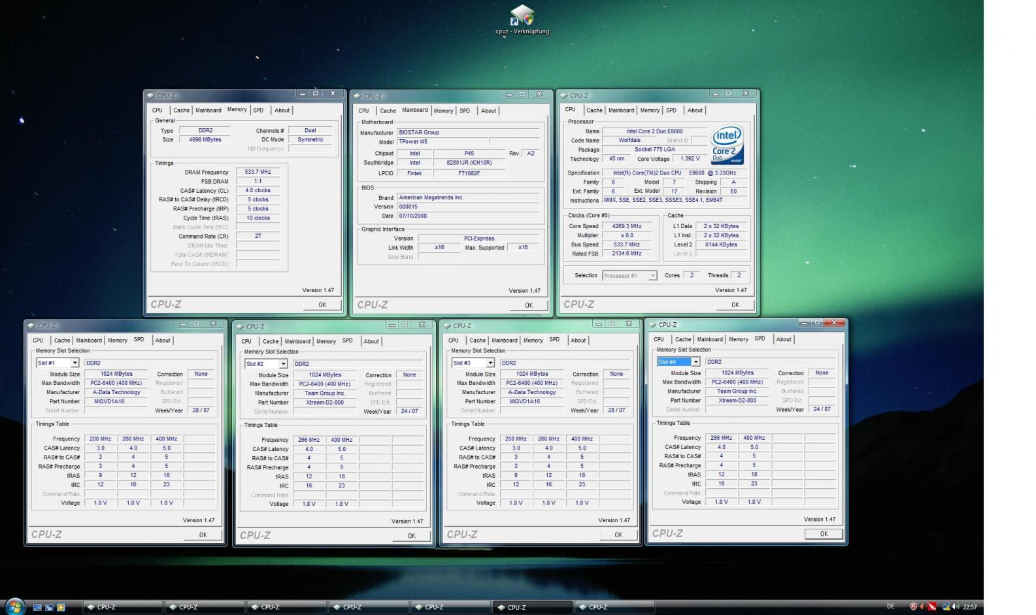Open the Cache tab in the BIOSTAR Mainboard window

click(x=388, y=111)
